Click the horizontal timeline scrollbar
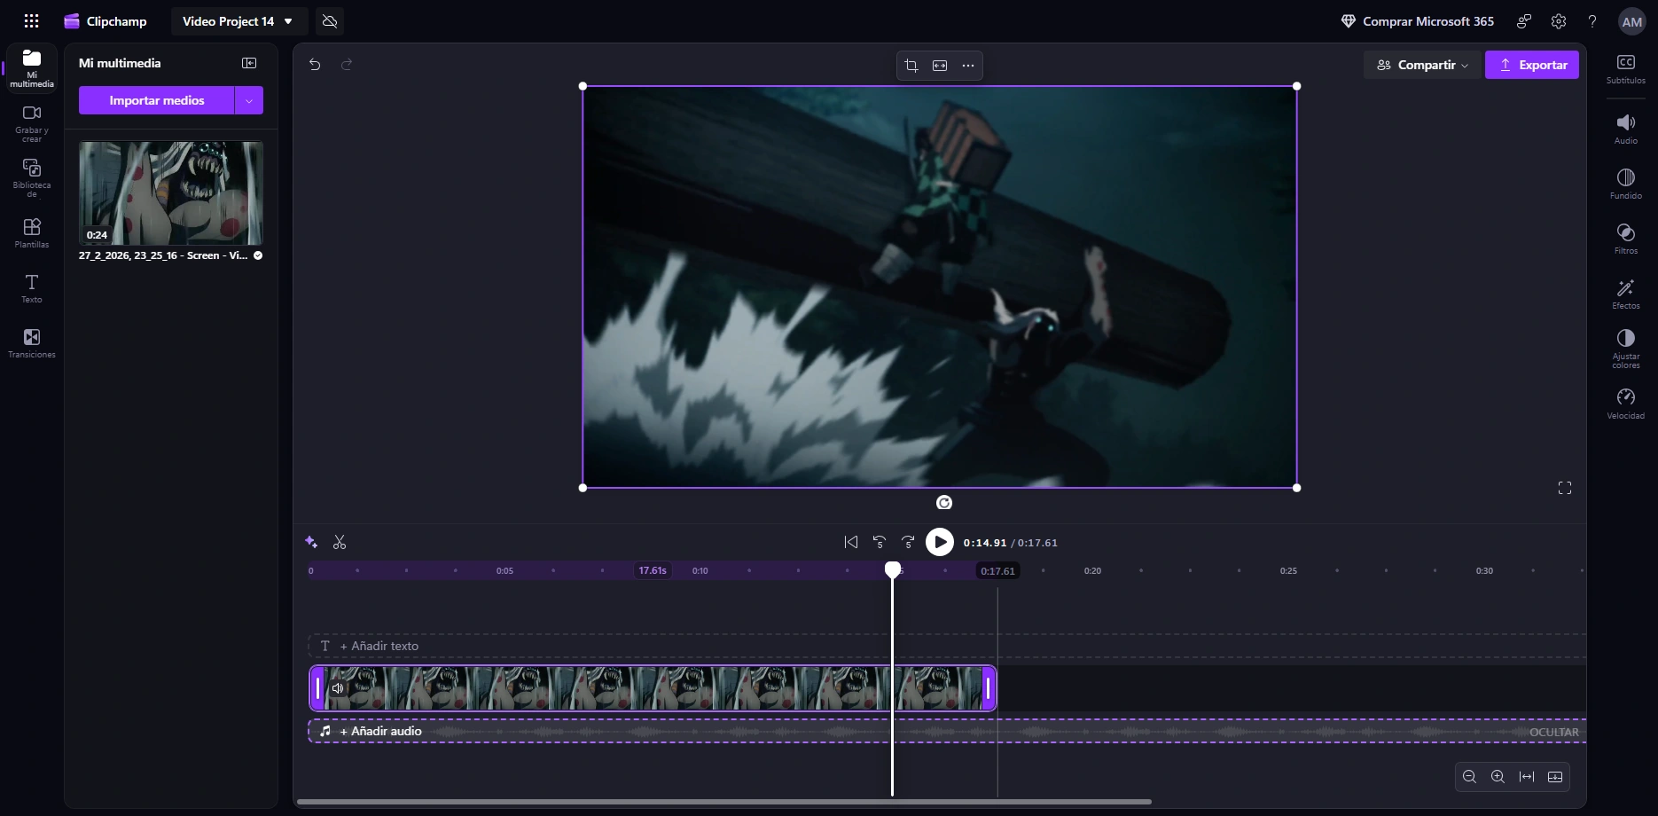 [723, 802]
